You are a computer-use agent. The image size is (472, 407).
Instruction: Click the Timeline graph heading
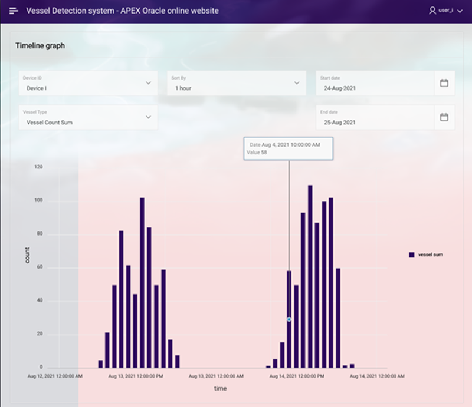(x=40, y=45)
